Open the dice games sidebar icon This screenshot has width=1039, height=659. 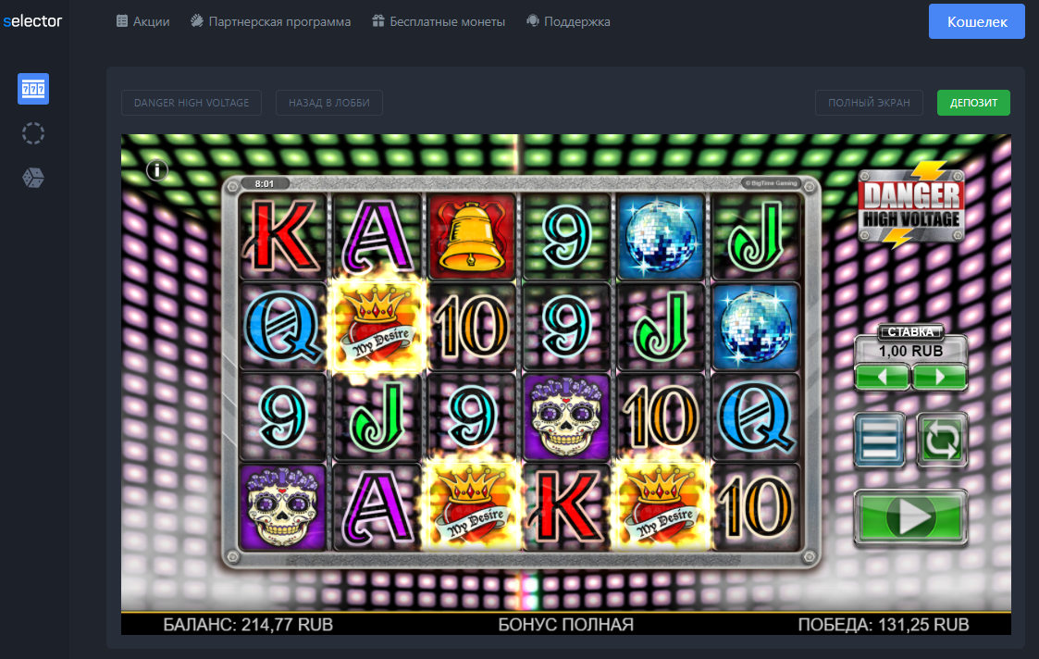[x=33, y=178]
